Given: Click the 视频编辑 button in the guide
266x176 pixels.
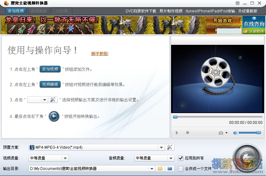Looking at the screenshot, I should (x=50, y=85).
